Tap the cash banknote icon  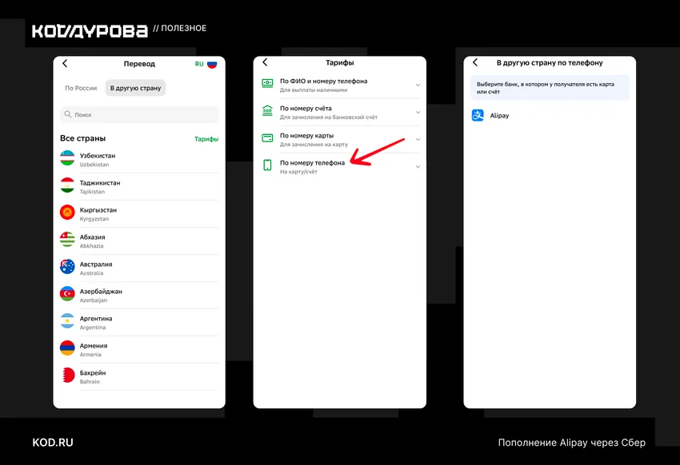tap(267, 83)
